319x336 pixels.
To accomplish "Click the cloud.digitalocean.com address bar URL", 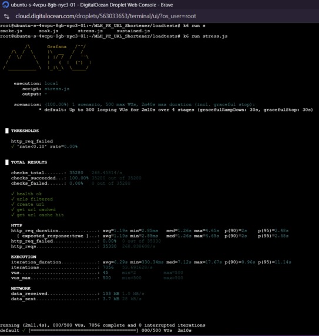I will [106, 16].
